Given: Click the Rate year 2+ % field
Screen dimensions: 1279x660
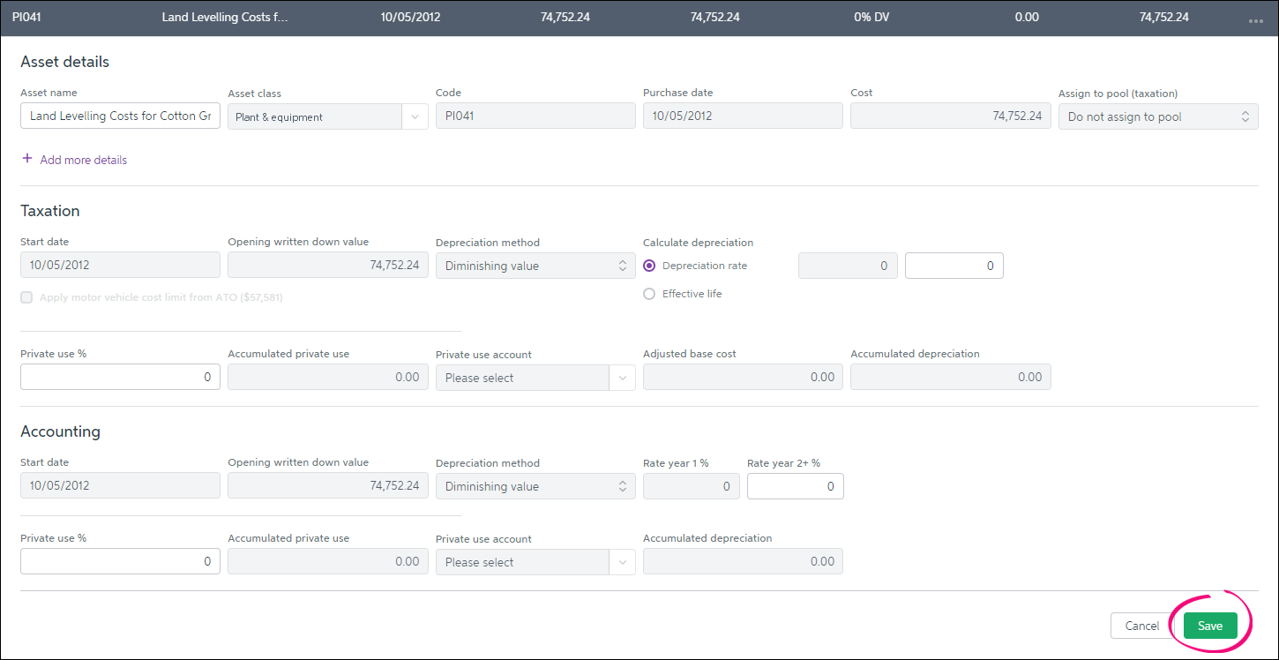Looking at the screenshot, I should [x=795, y=486].
